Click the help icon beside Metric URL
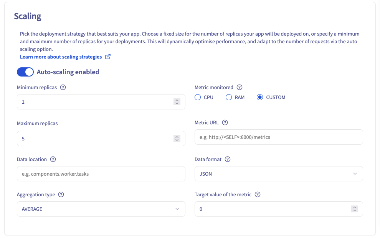380x238 pixels. point(225,122)
